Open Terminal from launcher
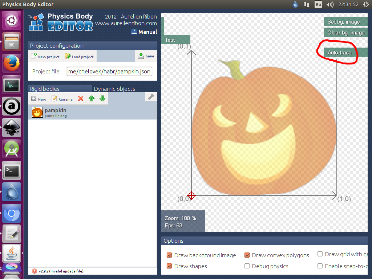372x279 pixels. point(12,170)
